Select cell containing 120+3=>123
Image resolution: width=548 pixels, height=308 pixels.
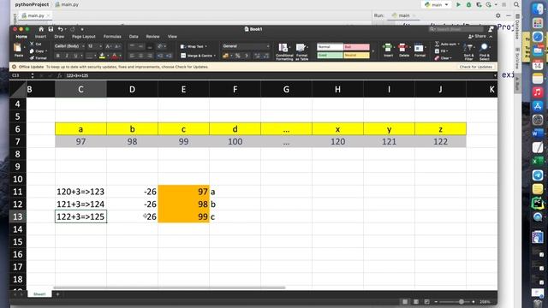pos(80,192)
